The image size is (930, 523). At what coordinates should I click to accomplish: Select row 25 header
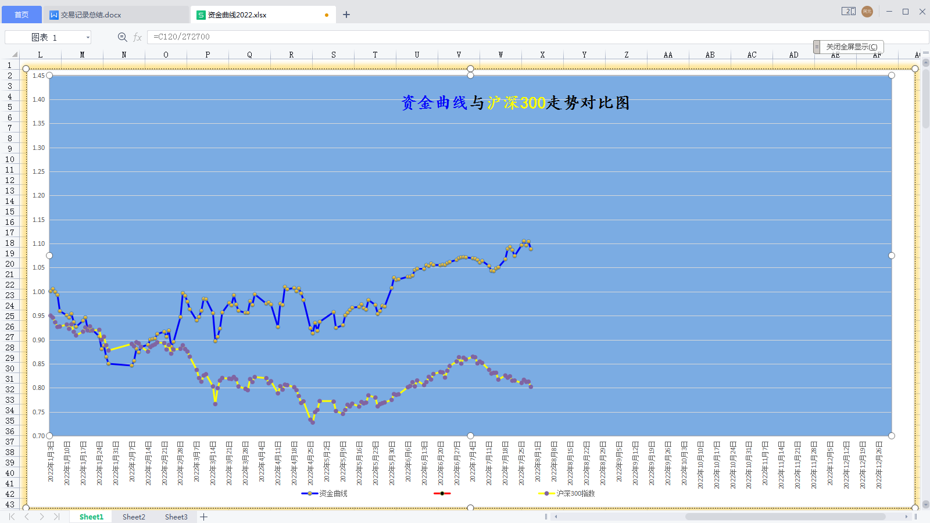[x=10, y=316]
